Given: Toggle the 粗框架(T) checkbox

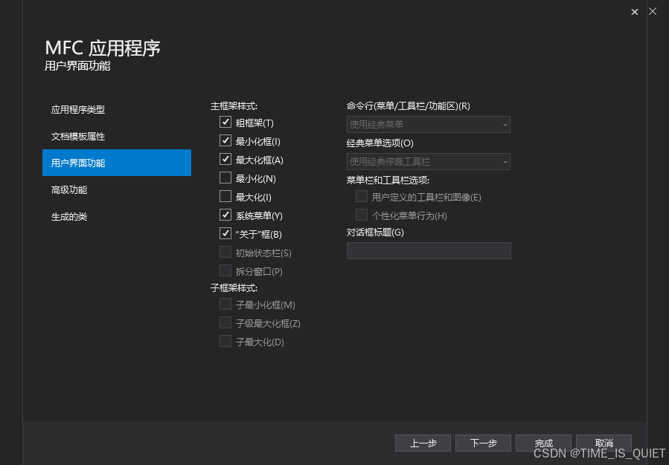Looking at the screenshot, I should coord(225,123).
